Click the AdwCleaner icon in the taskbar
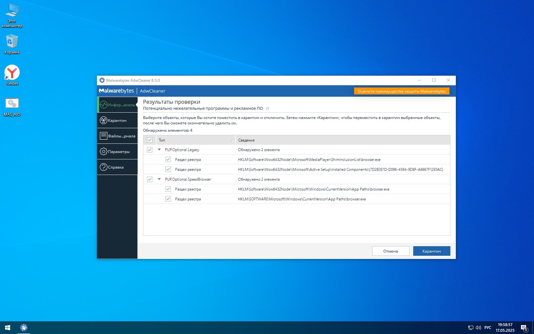 tap(24, 328)
